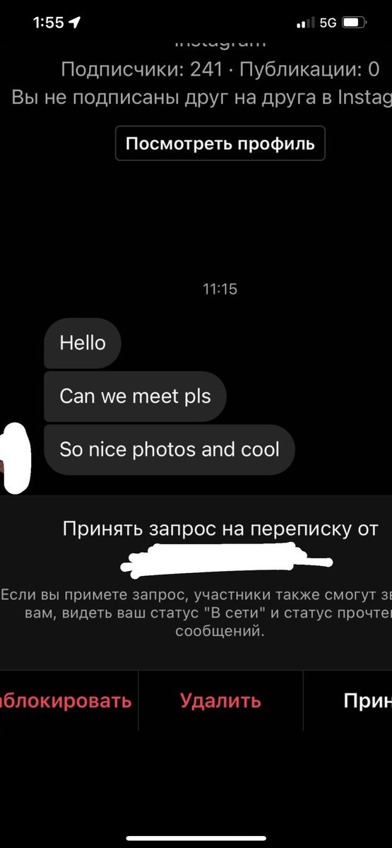This screenshot has width=392, height=848.
Task: Tap "So nice photos and cool" bubble
Action: tap(170, 449)
